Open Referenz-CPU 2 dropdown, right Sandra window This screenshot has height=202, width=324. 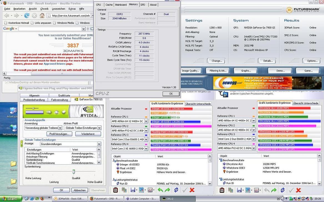coord(253,130)
